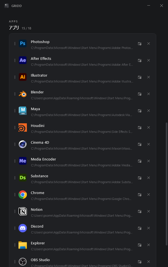Click the Notion app icon
The height and width of the screenshot is (267, 168).
[x=23, y=211]
